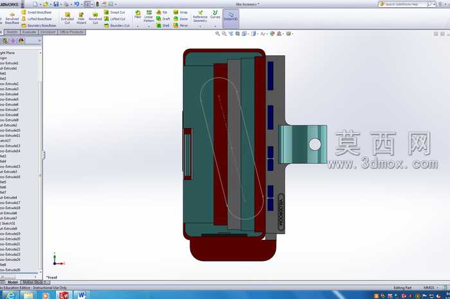Select Boss-Extrude26 in feature tree
This screenshot has height=299, width=450.
tap(10, 270)
